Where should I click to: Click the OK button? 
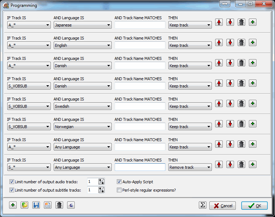[x=254, y=206]
